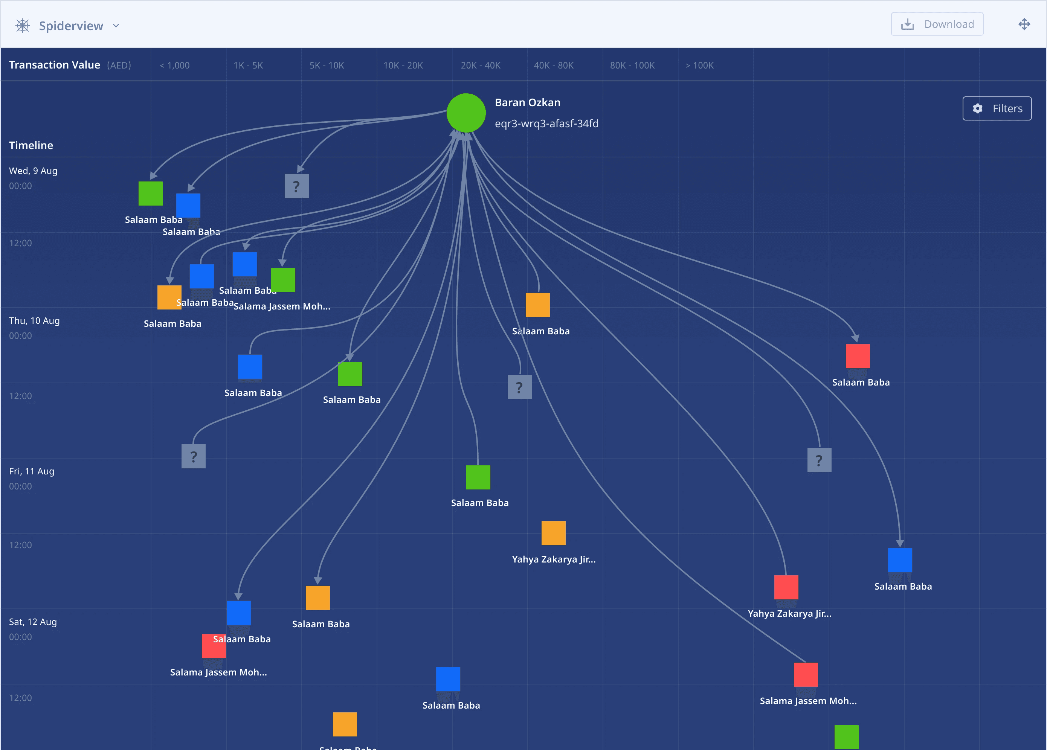Select the green Baran Ozkan node

click(466, 113)
